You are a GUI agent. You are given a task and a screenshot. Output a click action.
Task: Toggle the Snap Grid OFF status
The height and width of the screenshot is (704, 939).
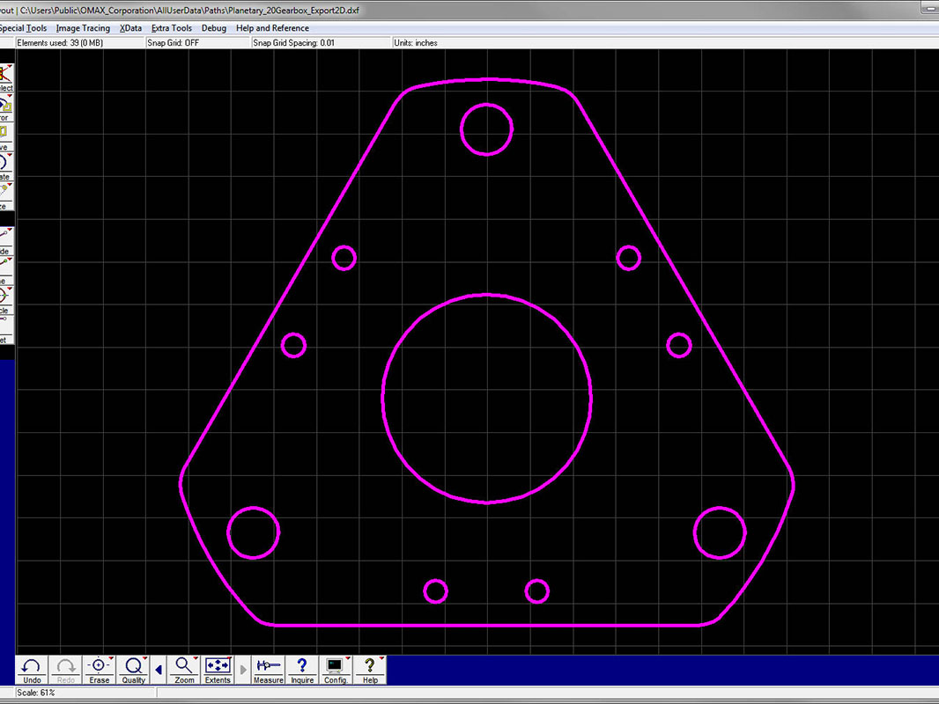[173, 42]
